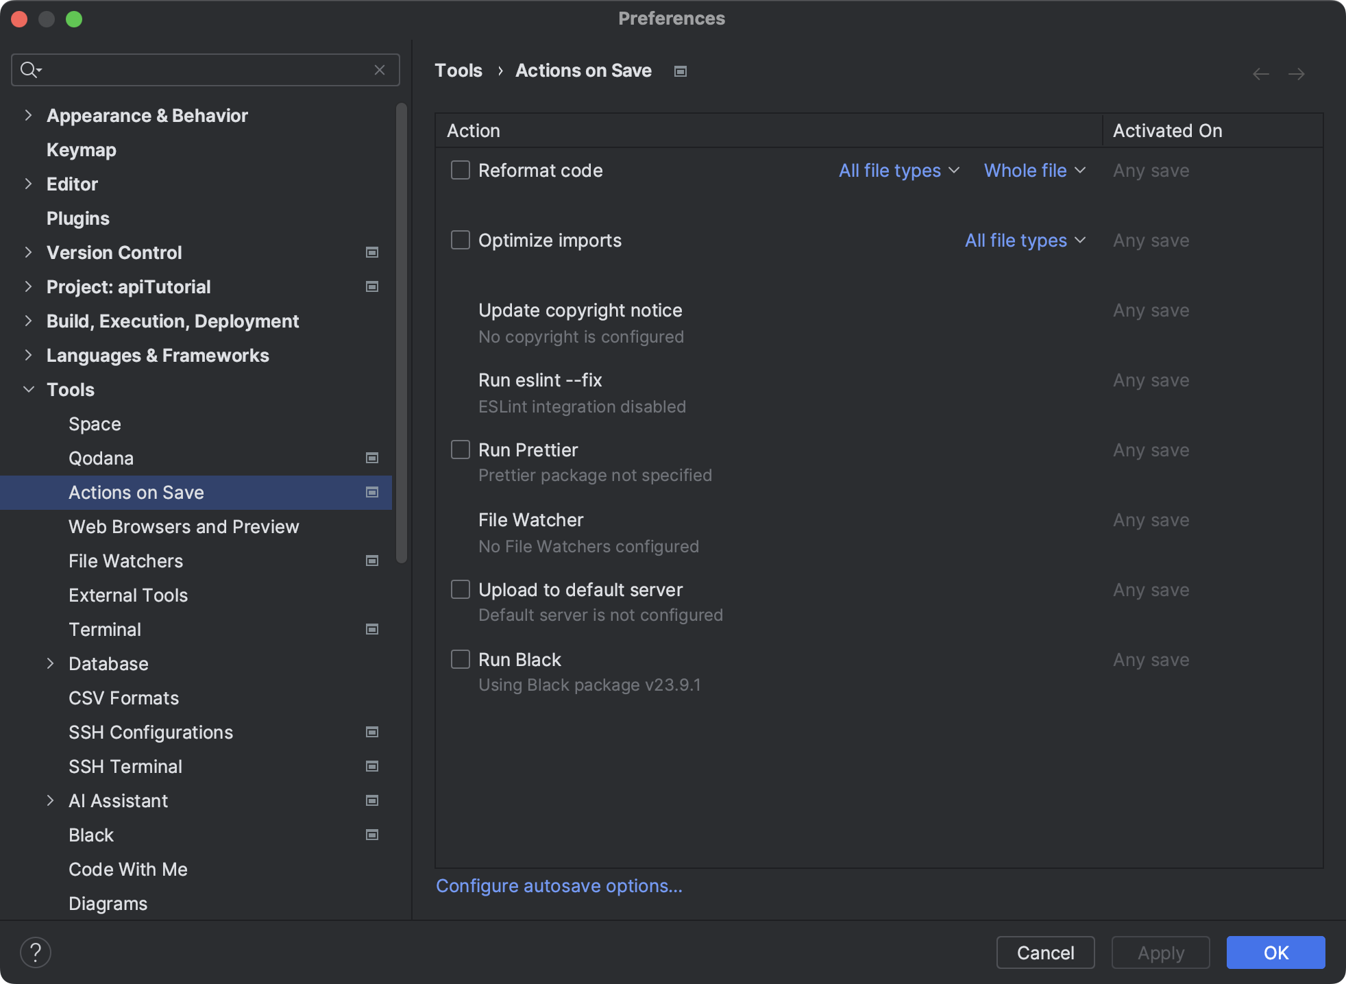Open the Whole file dropdown
1346x984 pixels.
pos(1035,170)
